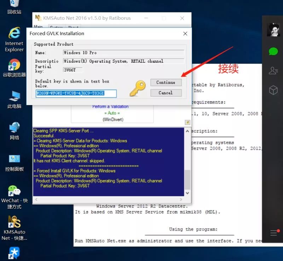Click the Description field with RETAIL channel
Viewport: 283px width, 261px height.
pyautogui.click(x=123, y=61)
